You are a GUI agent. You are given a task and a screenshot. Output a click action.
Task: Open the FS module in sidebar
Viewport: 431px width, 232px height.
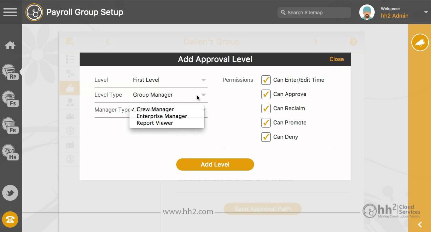tap(10, 99)
